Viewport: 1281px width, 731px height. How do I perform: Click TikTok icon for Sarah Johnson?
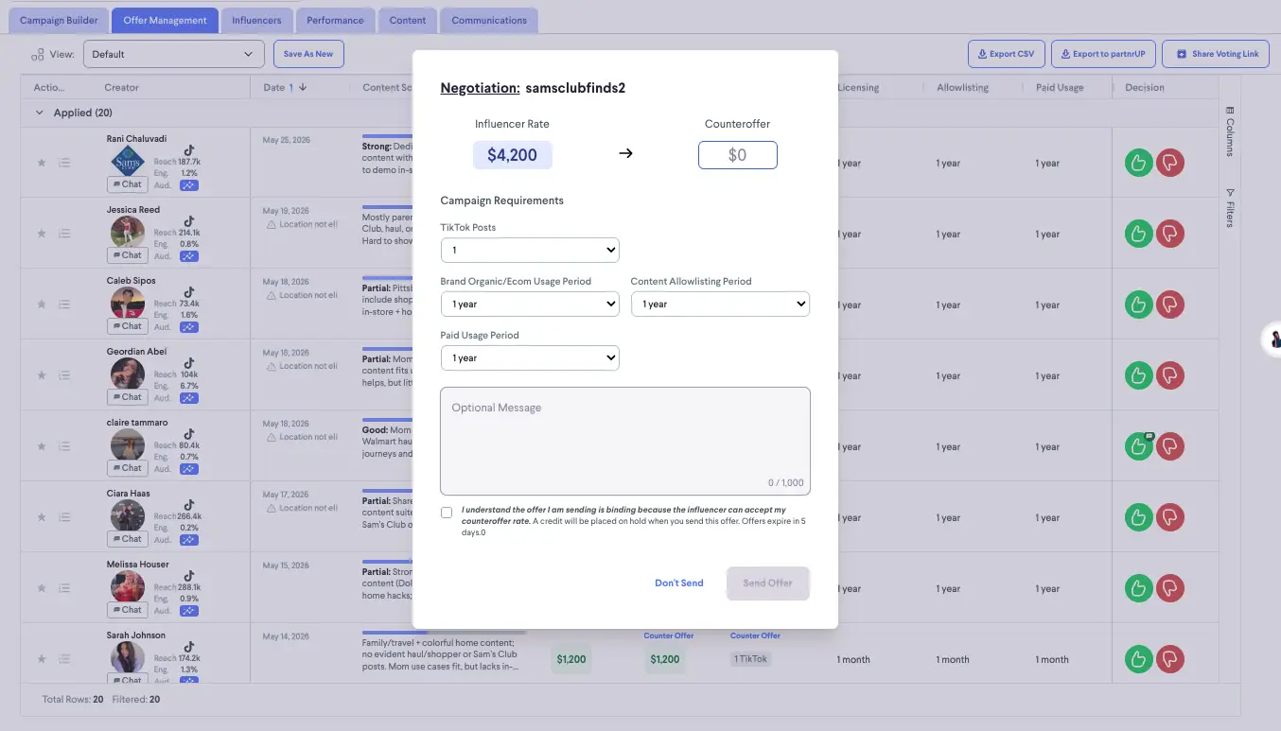pos(189,647)
